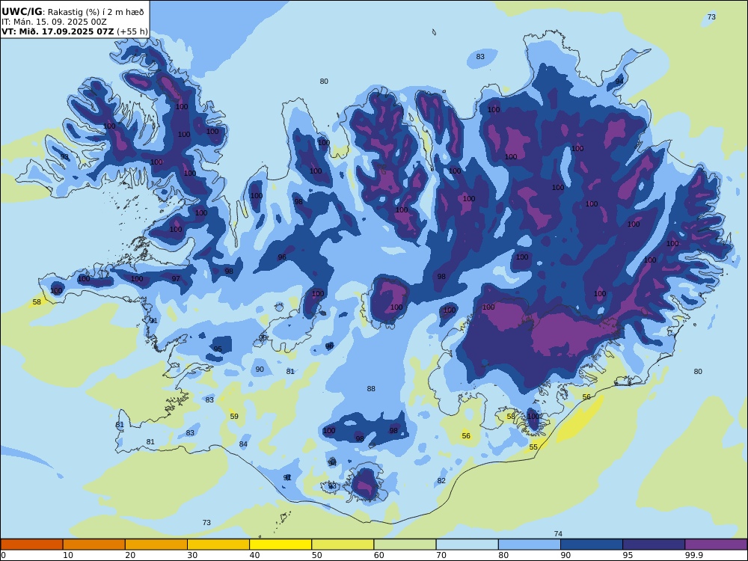Click the medium blue 80–90 legend swatch
The height and width of the screenshot is (561, 748).
(x=530, y=545)
